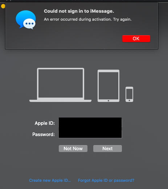
Task: Dismiss the iMessage error with OK
Action: 136,38
